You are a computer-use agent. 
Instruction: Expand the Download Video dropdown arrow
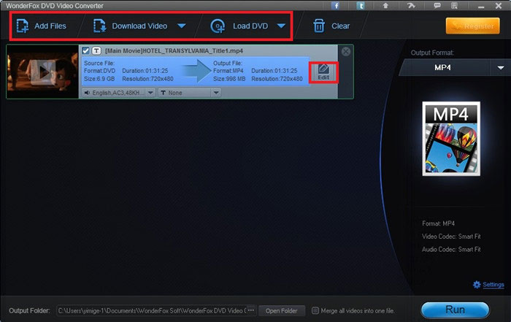point(182,26)
